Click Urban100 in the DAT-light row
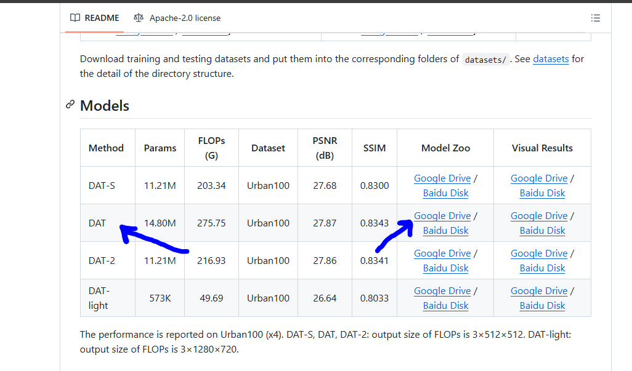The width and height of the screenshot is (632, 371). coord(268,298)
